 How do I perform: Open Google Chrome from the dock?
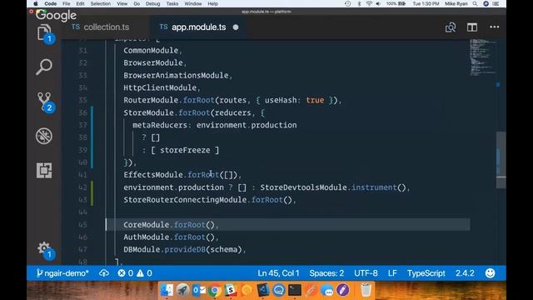click(215, 290)
